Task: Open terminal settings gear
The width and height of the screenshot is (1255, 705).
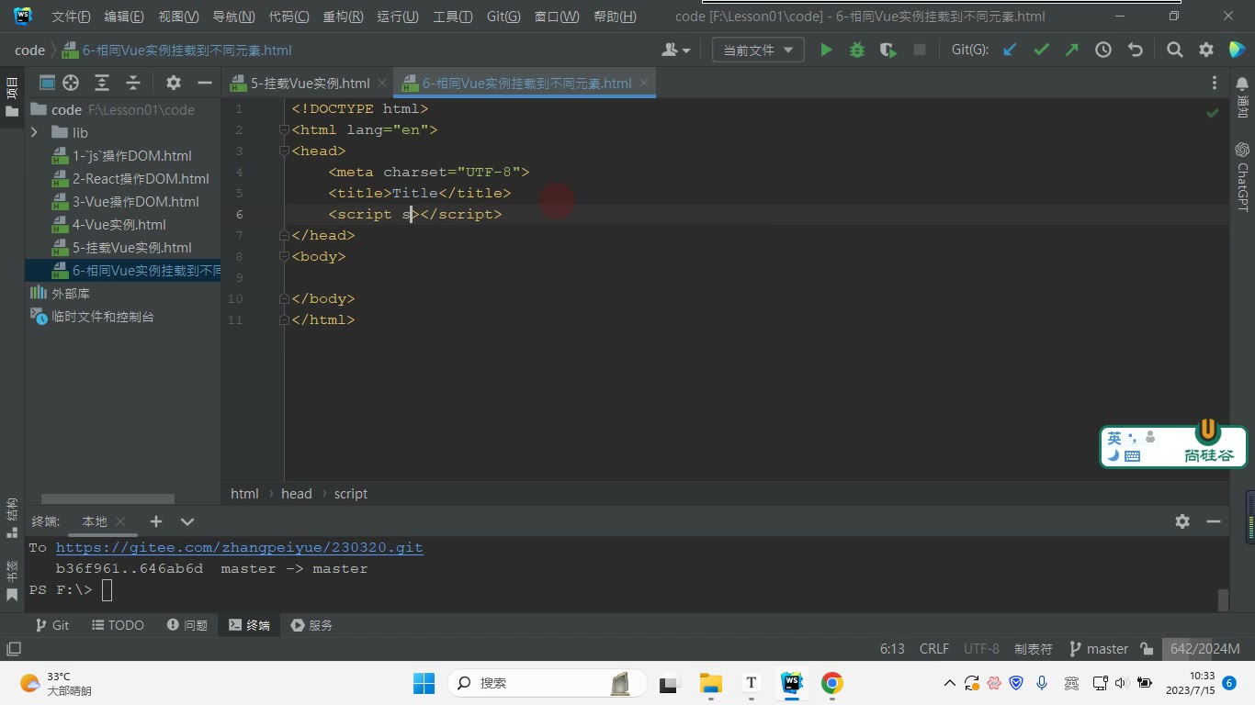Action: pos(1182,521)
